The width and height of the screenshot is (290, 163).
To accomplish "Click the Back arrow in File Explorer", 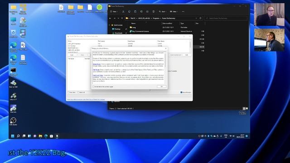I will click(x=110, y=18).
